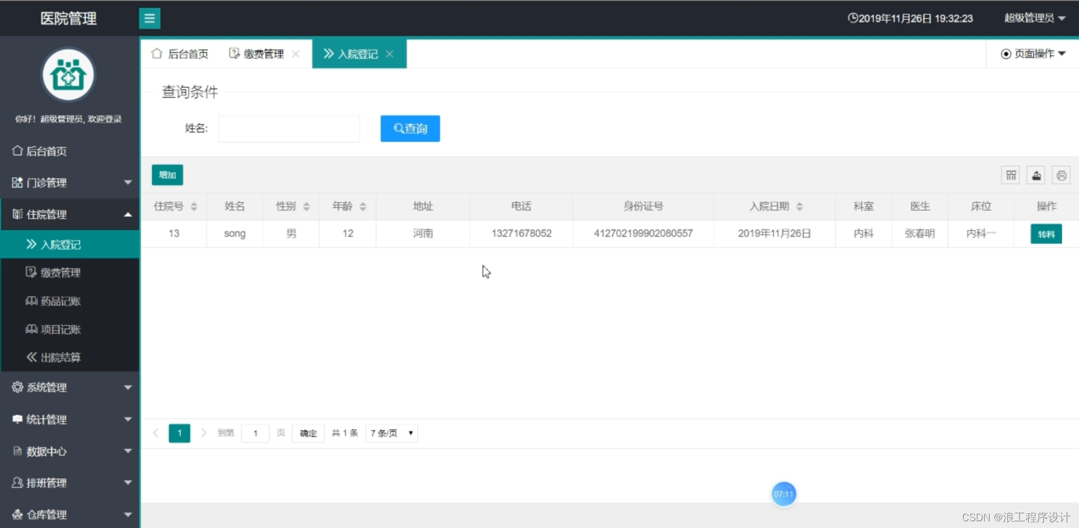Go to next page arrow

click(204, 433)
